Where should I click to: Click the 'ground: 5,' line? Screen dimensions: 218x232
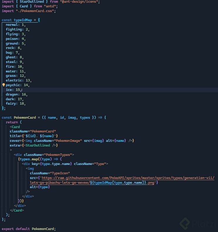(16, 43)
